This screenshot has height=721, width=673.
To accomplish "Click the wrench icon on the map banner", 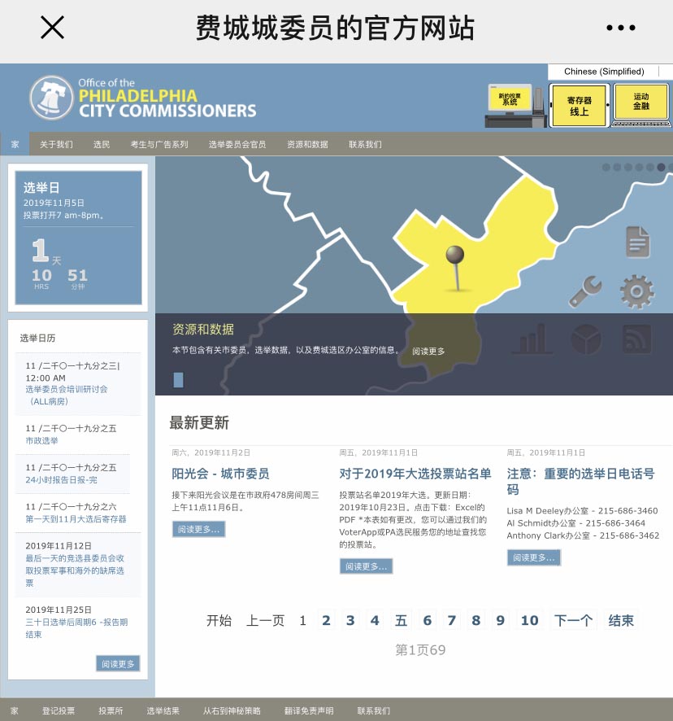I will [x=584, y=291].
